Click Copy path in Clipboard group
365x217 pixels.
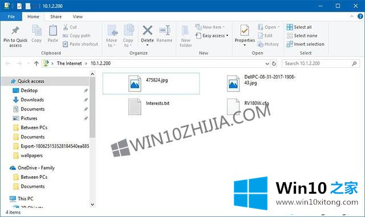pyautogui.click(x=76, y=35)
